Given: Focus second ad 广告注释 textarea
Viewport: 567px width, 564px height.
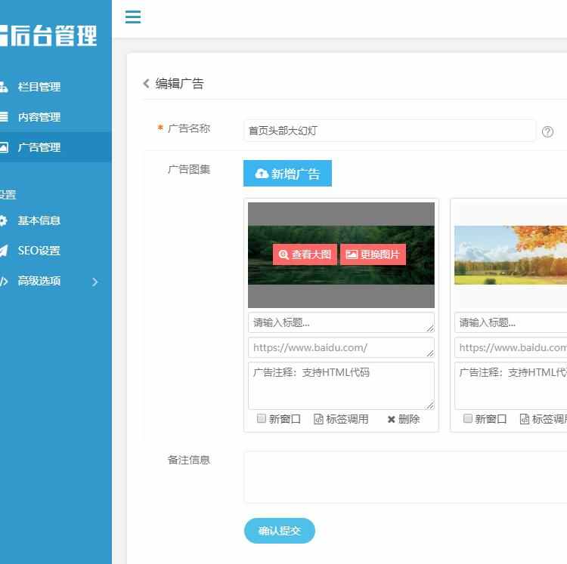Looking at the screenshot, I should click(510, 386).
